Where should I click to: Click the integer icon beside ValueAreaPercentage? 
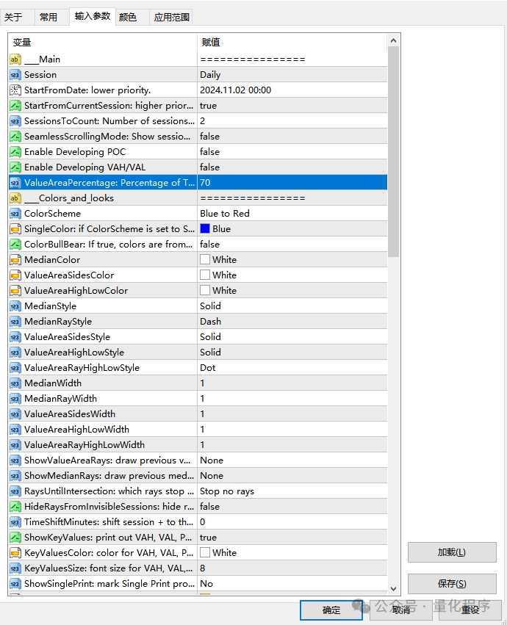[x=15, y=183]
